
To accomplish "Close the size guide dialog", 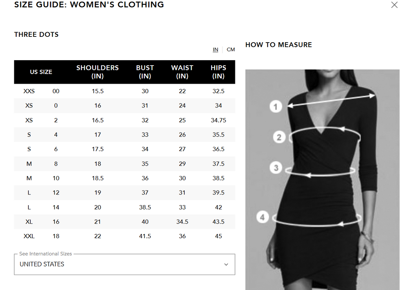I will 394,5.
